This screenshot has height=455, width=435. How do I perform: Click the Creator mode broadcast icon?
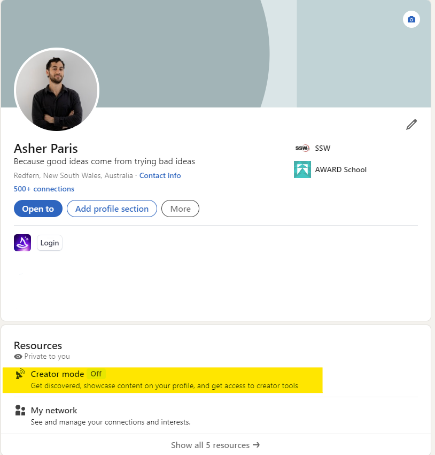pos(20,374)
